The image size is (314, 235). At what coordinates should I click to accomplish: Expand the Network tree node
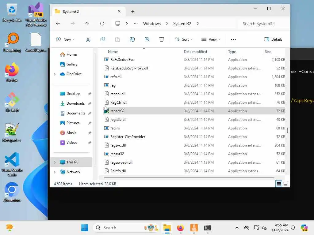click(55, 172)
